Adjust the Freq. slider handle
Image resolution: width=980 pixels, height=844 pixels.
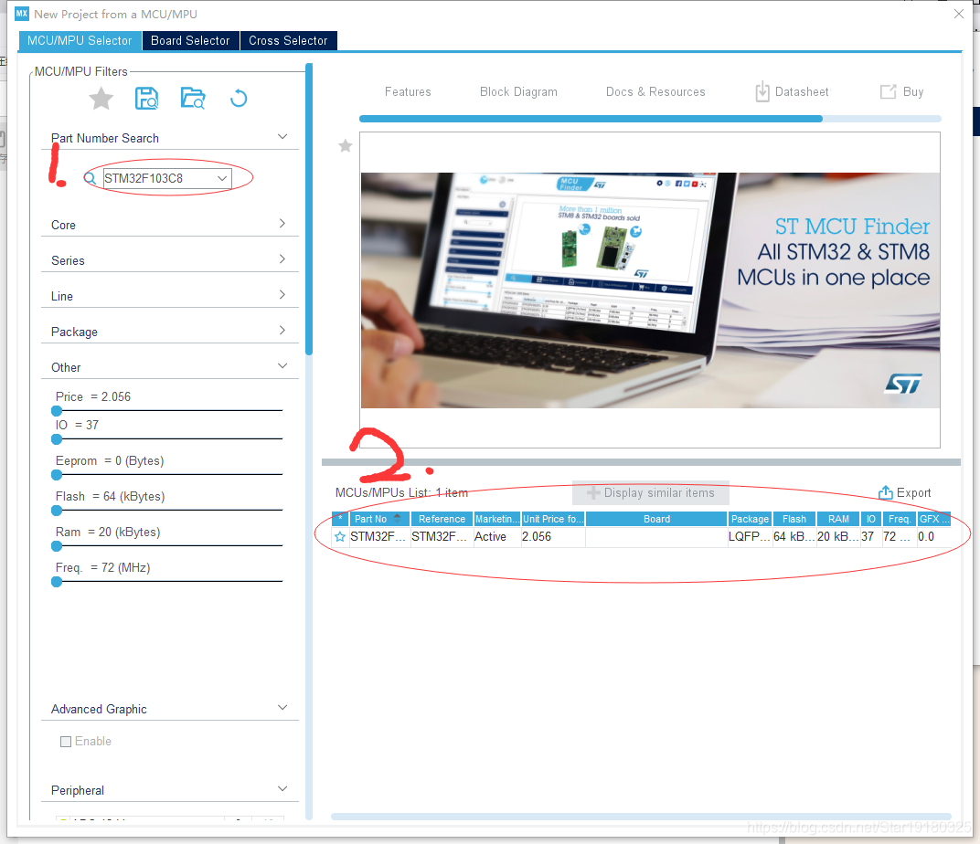pyautogui.click(x=57, y=582)
